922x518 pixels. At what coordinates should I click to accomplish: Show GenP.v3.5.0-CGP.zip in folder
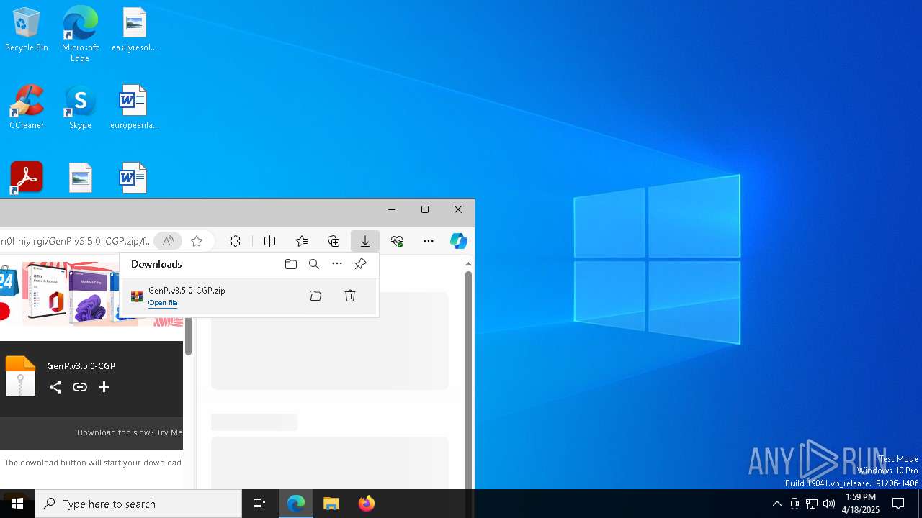click(x=315, y=296)
